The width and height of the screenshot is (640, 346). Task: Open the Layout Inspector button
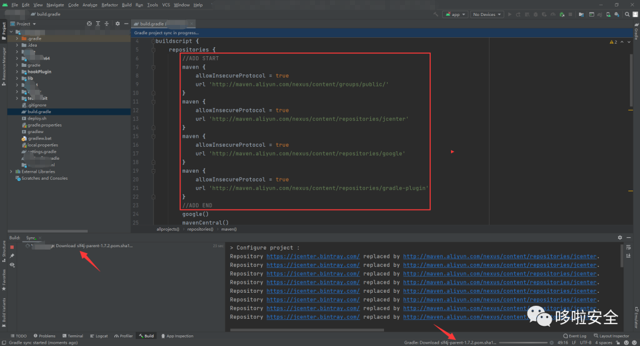pyautogui.click(x=612, y=336)
